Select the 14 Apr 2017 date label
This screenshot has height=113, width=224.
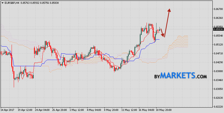tap(8, 110)
